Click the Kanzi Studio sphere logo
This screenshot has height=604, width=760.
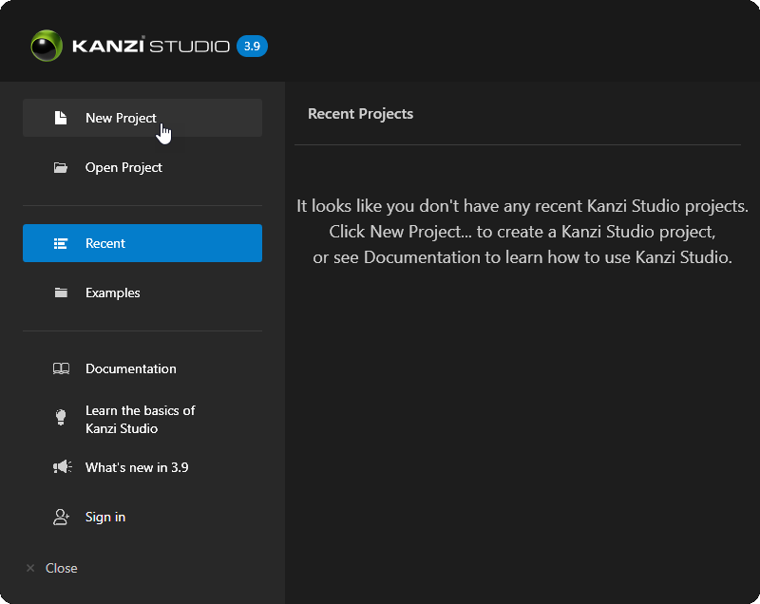tap(44, 44)
